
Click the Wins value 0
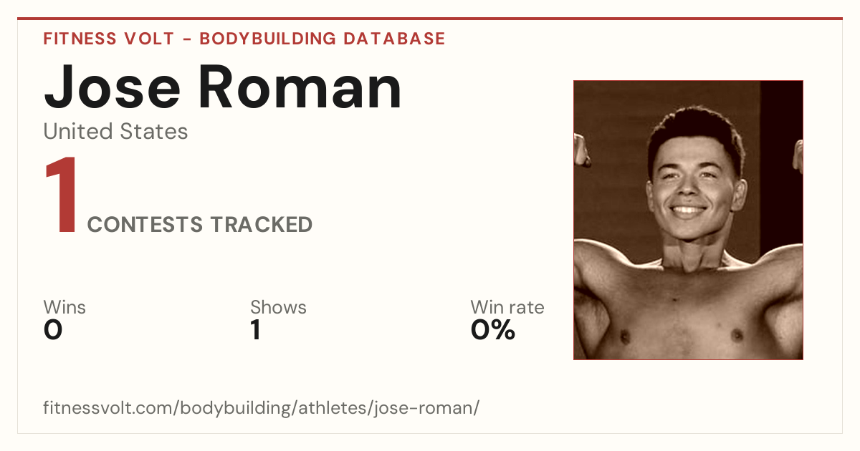point(53,330)
